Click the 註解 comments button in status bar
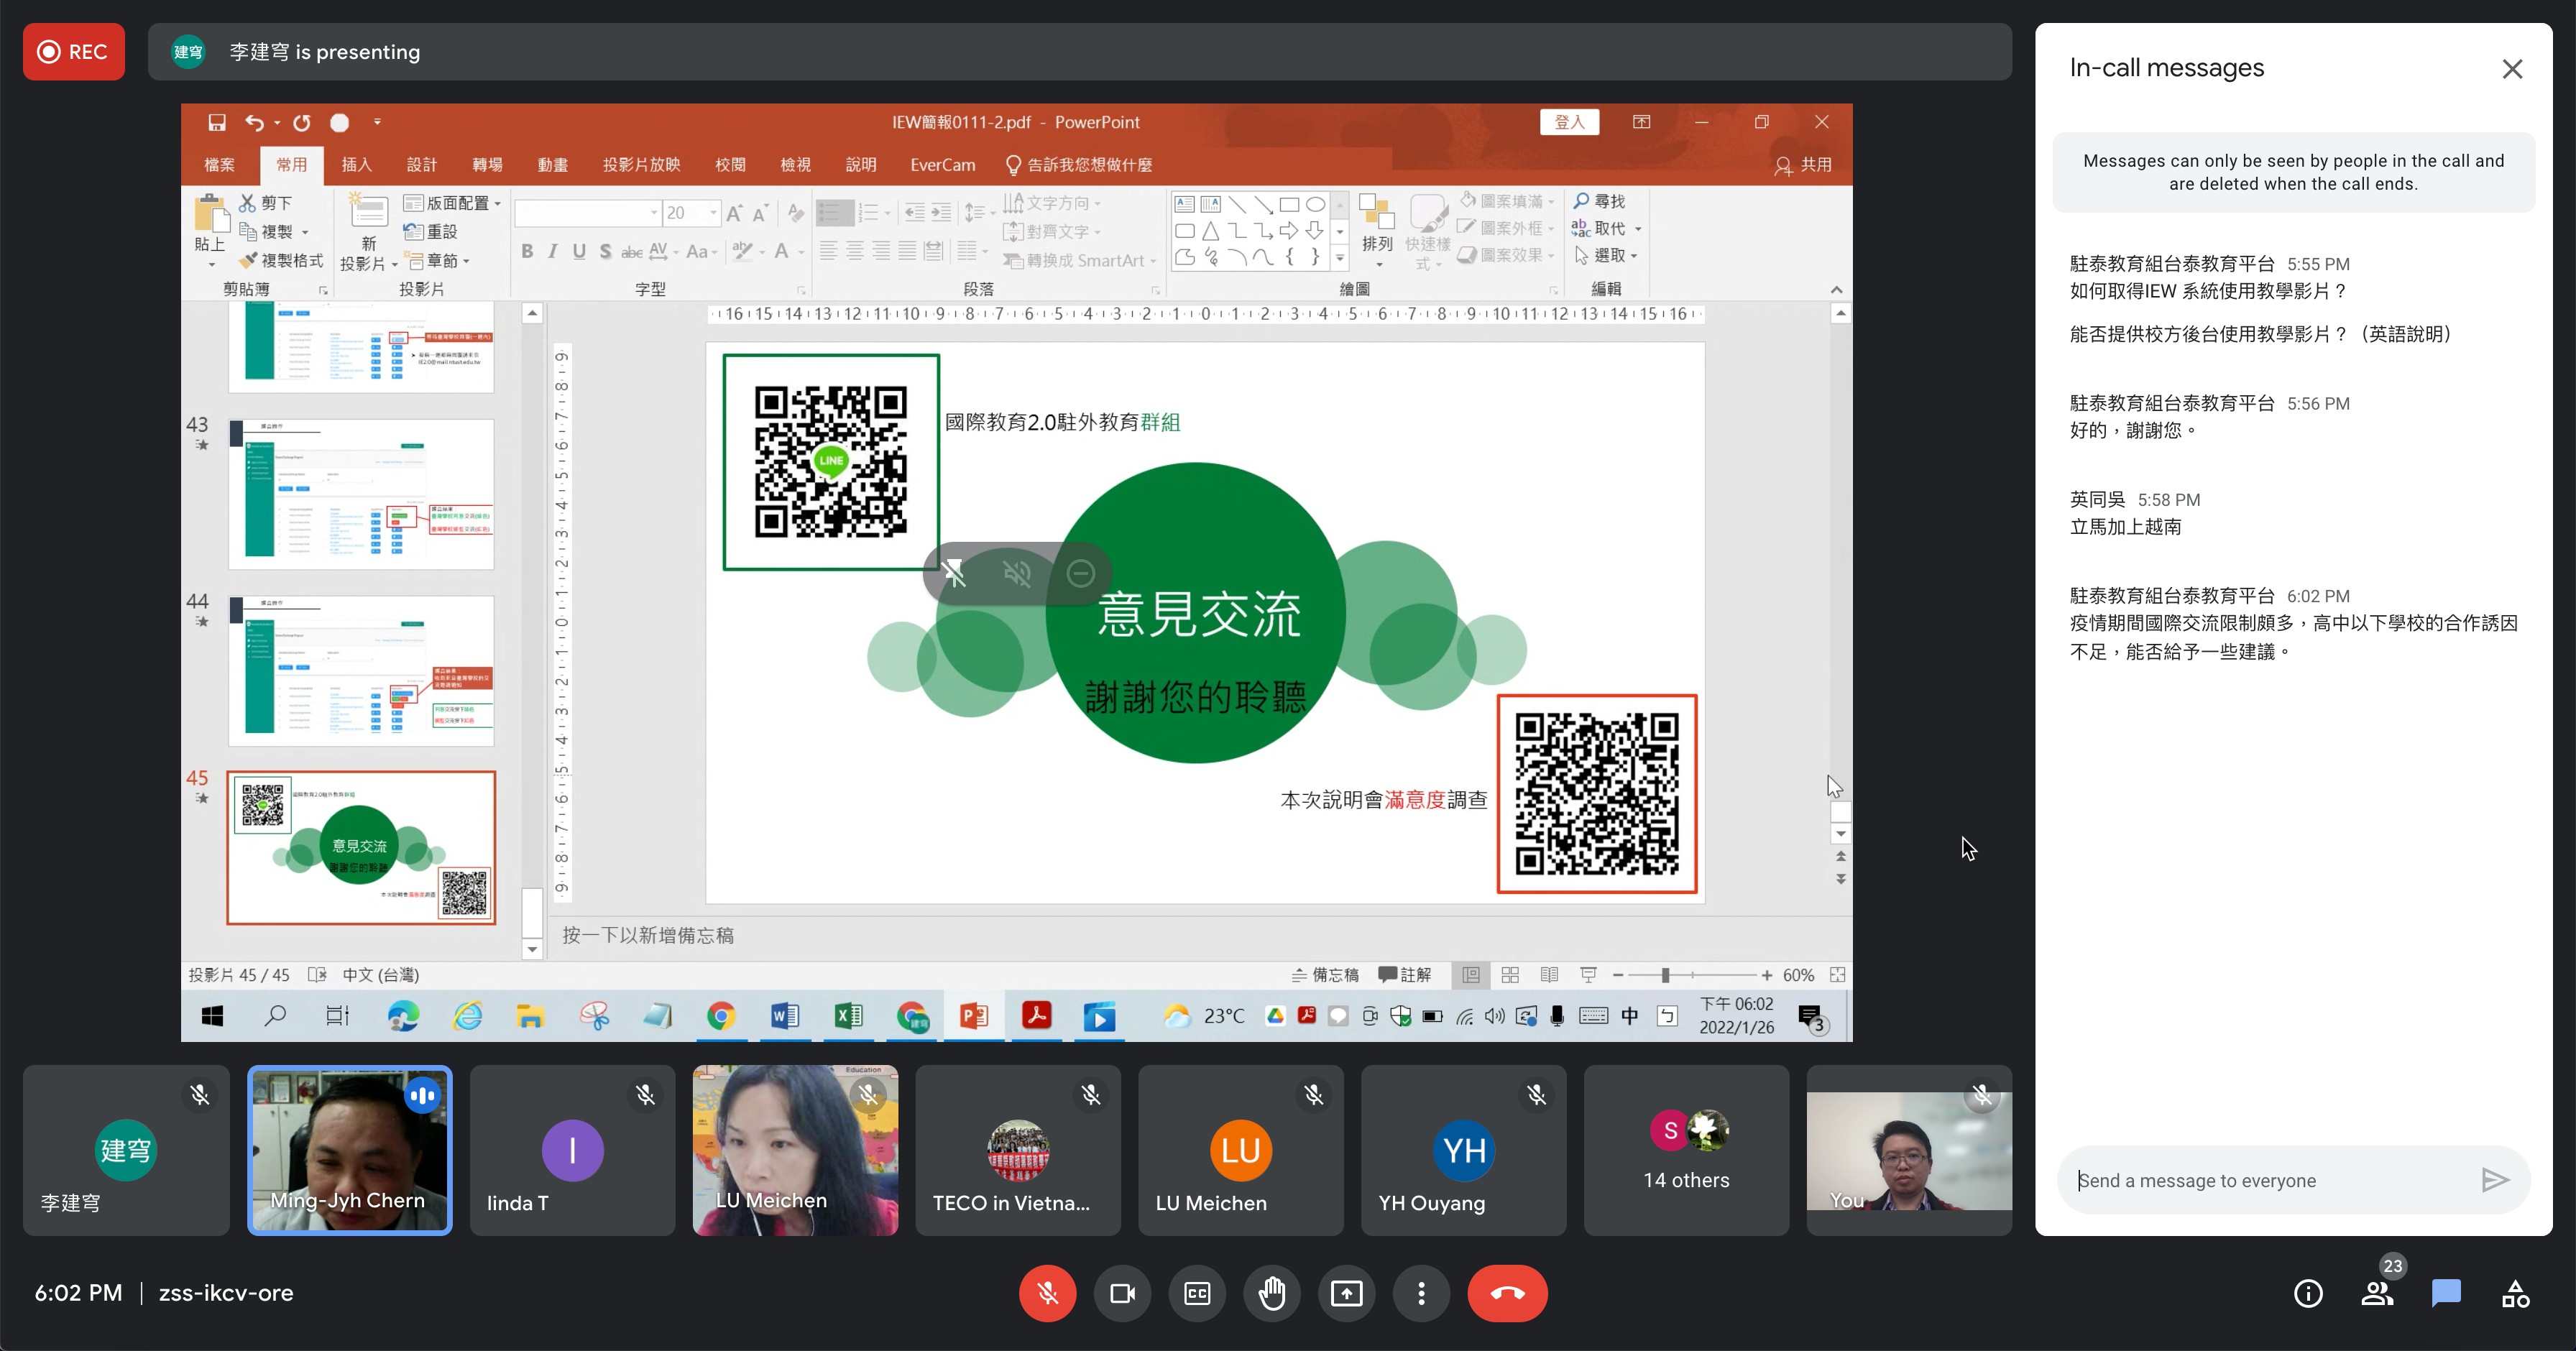The width and height of the screenshot is (2576, 1351). [x=1404, y=975]
